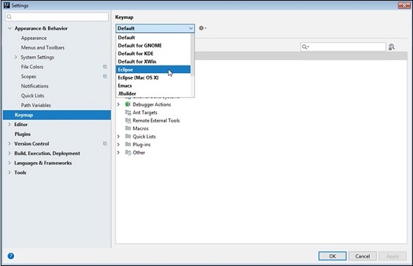Open Notifications settings page
The image size is (413, 266).
35,86
